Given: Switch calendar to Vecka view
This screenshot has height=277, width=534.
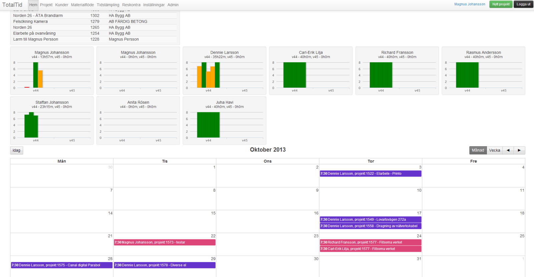Looking at the screenshot, I should pos(494,150).
